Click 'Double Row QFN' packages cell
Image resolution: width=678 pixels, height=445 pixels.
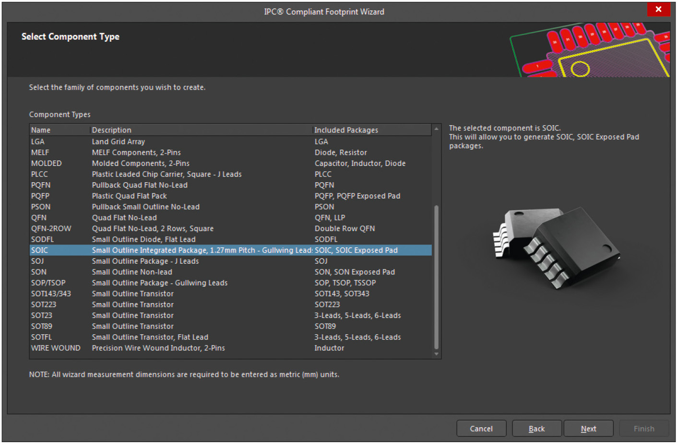[345, 229]
